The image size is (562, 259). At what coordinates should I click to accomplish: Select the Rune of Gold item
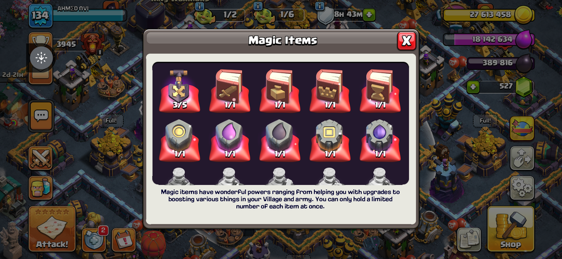179,140
